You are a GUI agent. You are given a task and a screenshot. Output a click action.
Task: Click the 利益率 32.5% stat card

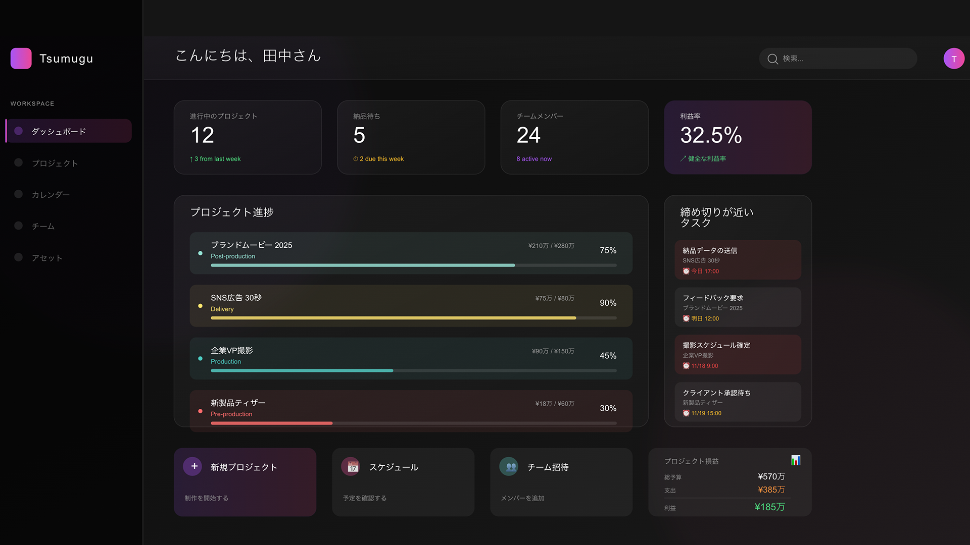738,137
